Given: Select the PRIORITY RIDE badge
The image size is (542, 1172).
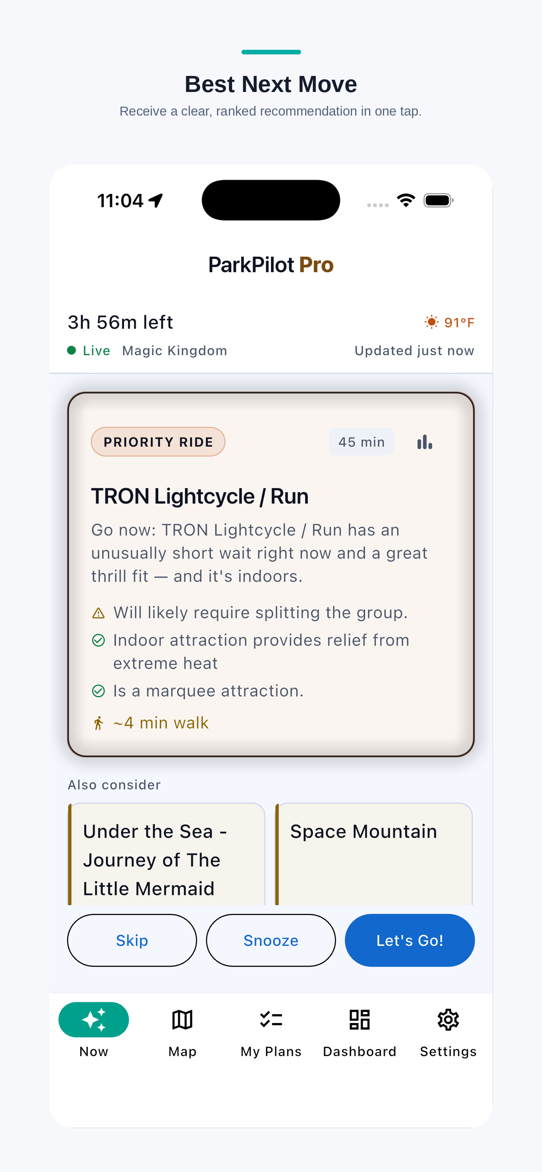Looking at the screenshot, I should 158,442.
